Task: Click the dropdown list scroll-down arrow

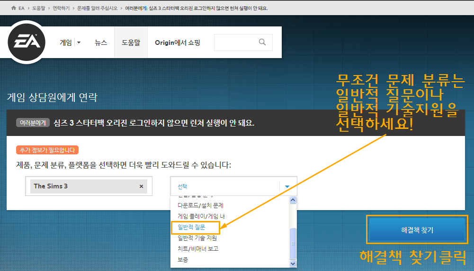Action: tap(293, 263)
